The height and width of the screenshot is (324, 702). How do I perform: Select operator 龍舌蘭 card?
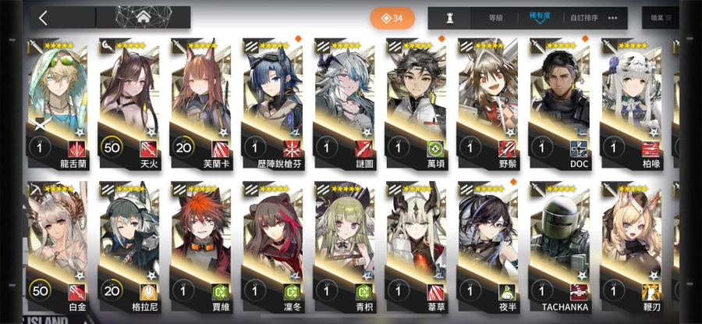(x=58, y=104)
